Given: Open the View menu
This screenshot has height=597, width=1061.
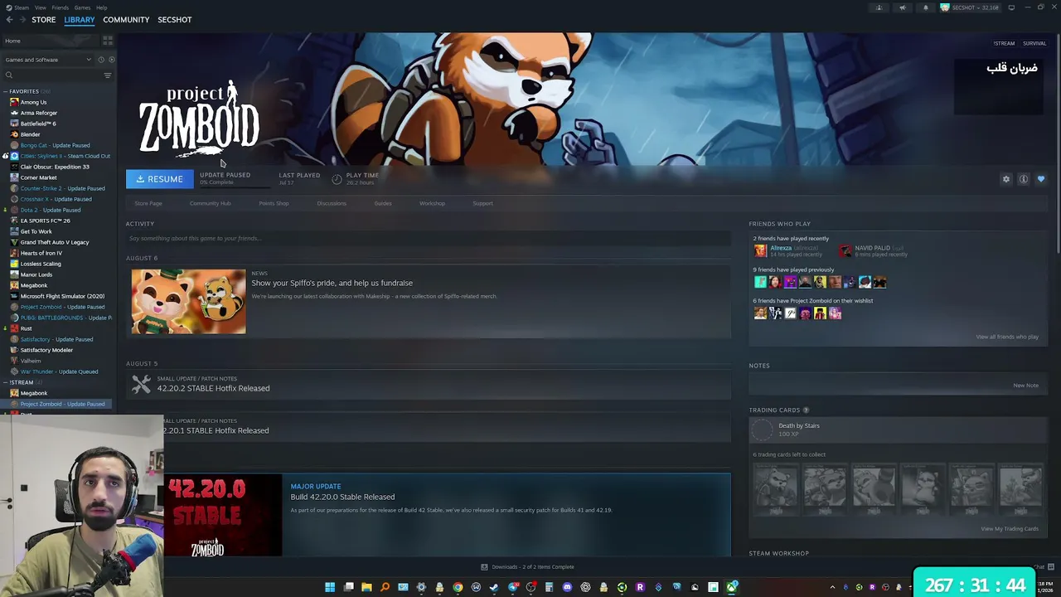Looking at the screenshot, I should 40,7.
